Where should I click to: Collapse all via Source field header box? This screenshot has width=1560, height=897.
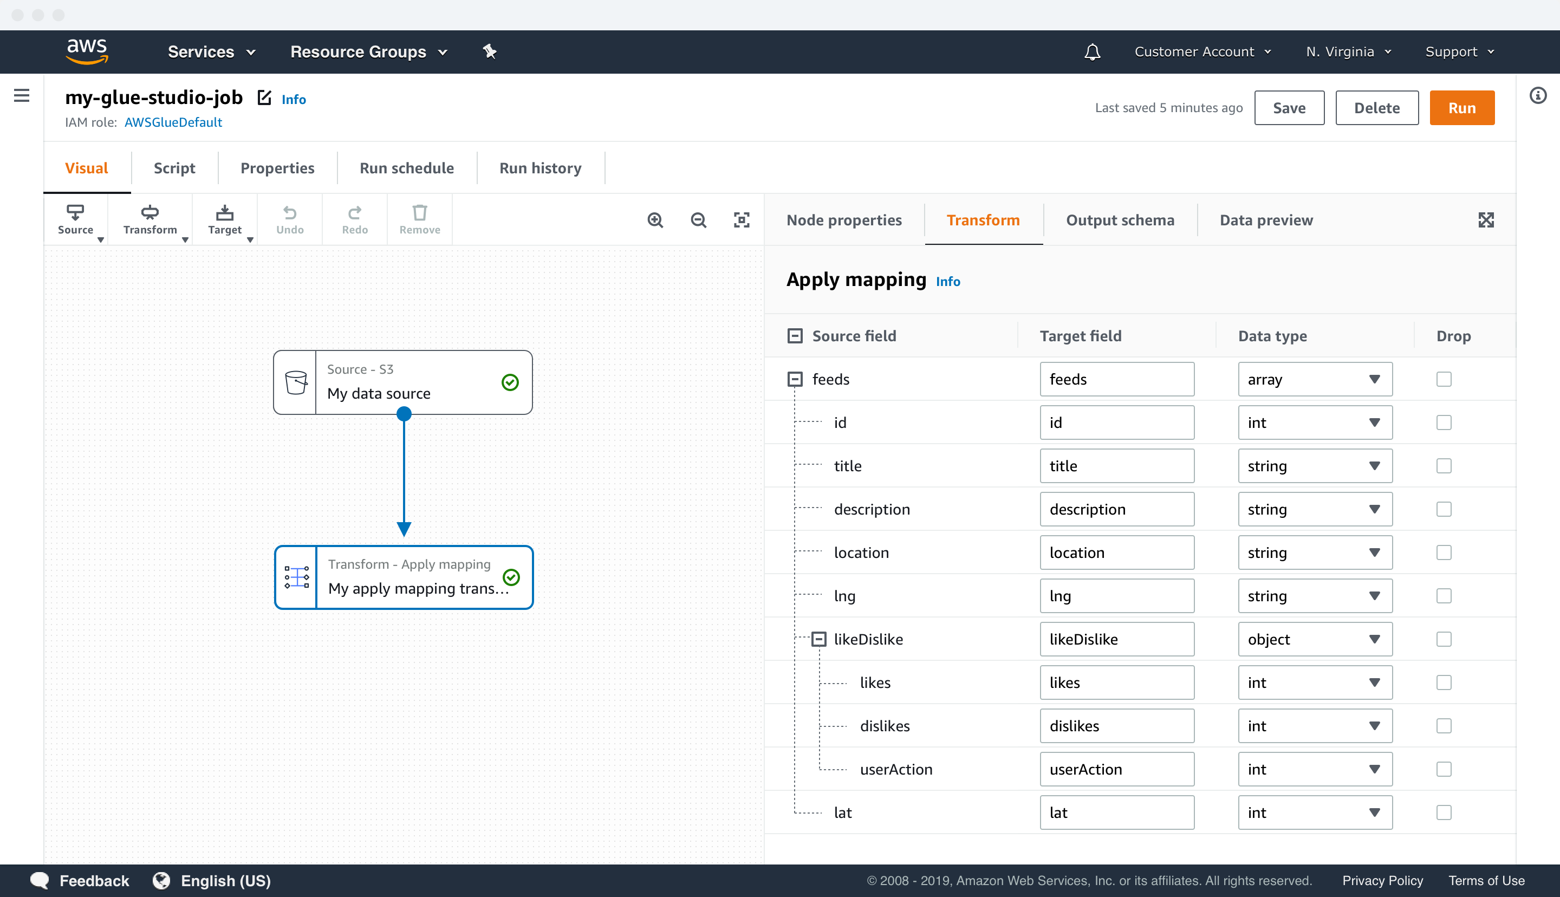pyautogui.click(x=795, y=336)
